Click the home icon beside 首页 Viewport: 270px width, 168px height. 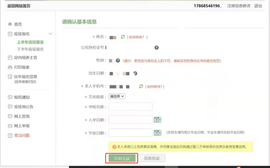tap(10, 24)
